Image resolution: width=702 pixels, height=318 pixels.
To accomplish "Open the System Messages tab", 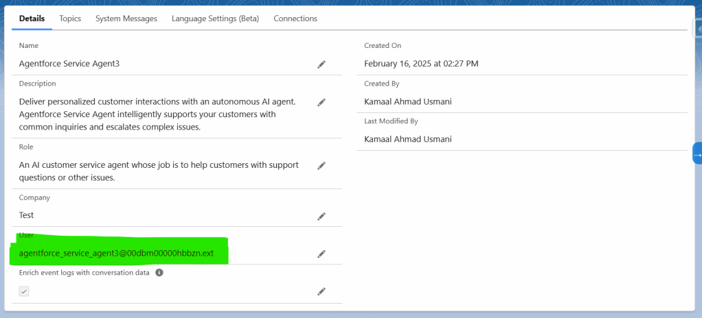I will pyautogui.click(x=126, y=19).
